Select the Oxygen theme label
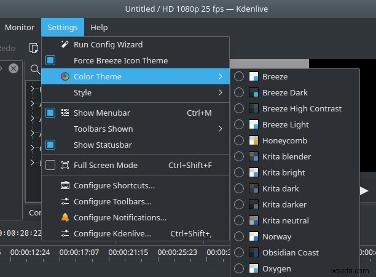 [x=276, y=269]
